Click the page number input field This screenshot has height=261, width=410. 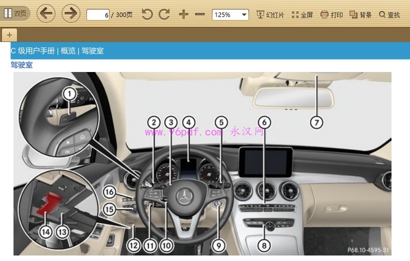click(x=98, y=15)
